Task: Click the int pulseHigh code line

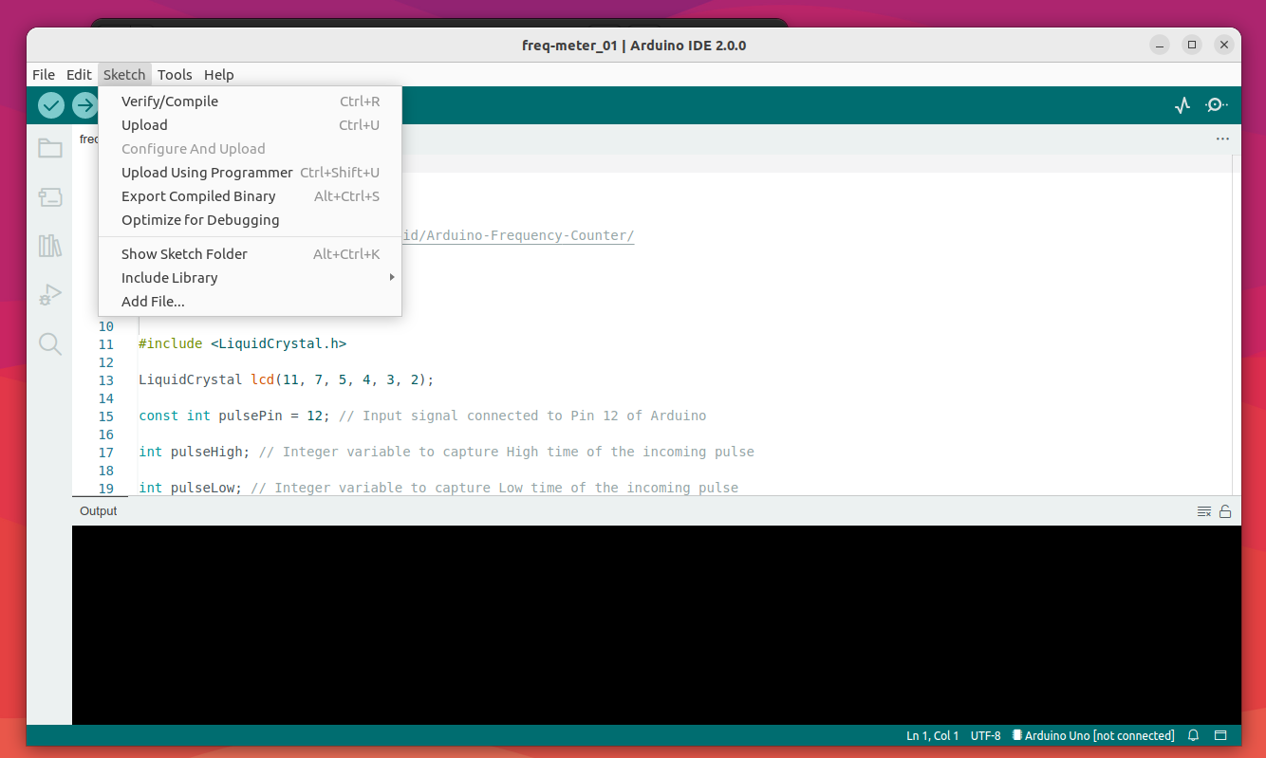Action: (x=446, y=453)
